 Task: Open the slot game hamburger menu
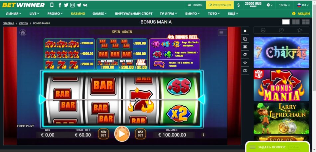click(221, 33)
